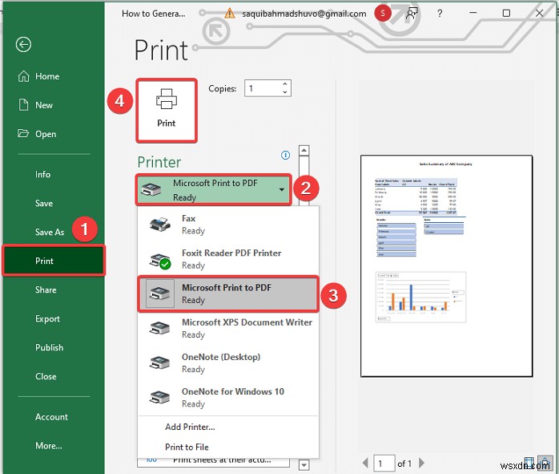Click 'Foxit Reader PDF Printer' name text
Image resolution: width=559 pixels, height=474 pixels.
(x=231, y=253)
